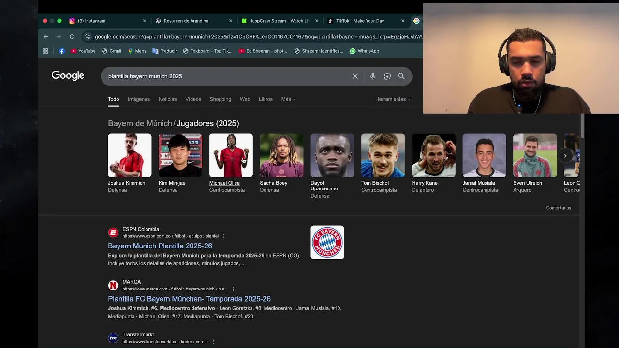Close the Instagram tab
Screen dimensions: 619x348
(x=144, y=21)
